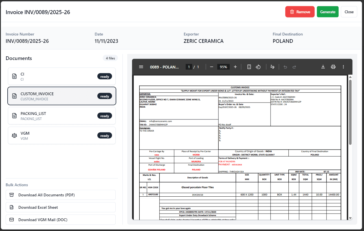
Task: Click the 'Documents' section heading
Action: (19, 58)
